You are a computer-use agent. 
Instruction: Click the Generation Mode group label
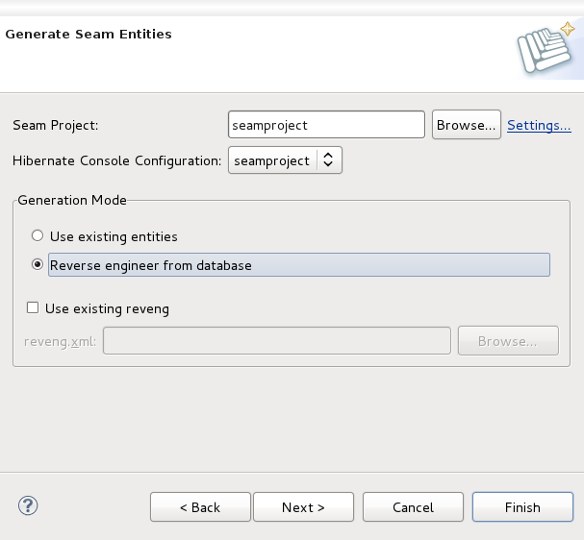click(x=72, y=200)
